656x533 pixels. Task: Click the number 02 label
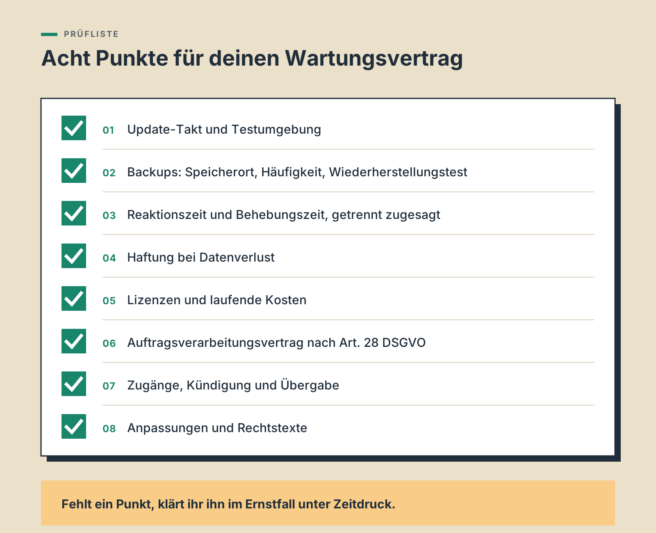109,173
